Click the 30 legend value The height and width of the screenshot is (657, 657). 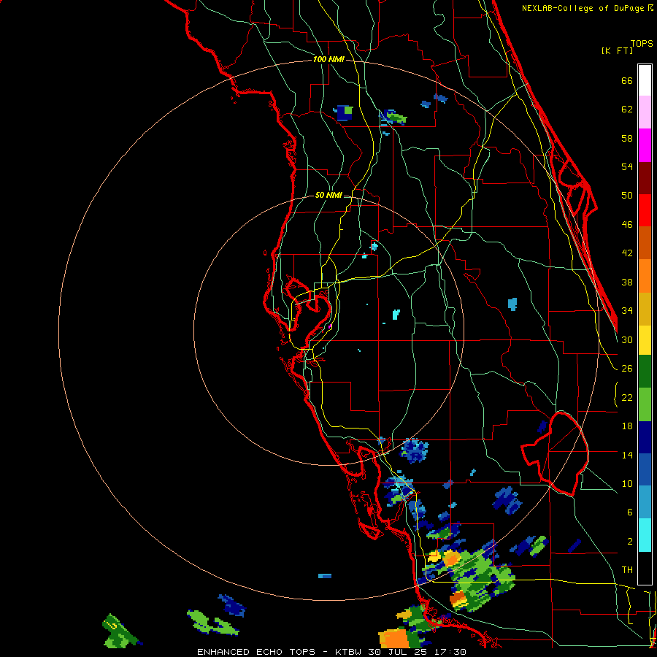pyautogui.click(x=627, y=339)
